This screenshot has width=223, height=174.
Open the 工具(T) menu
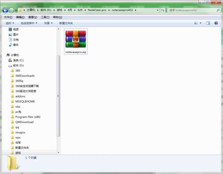45,17
